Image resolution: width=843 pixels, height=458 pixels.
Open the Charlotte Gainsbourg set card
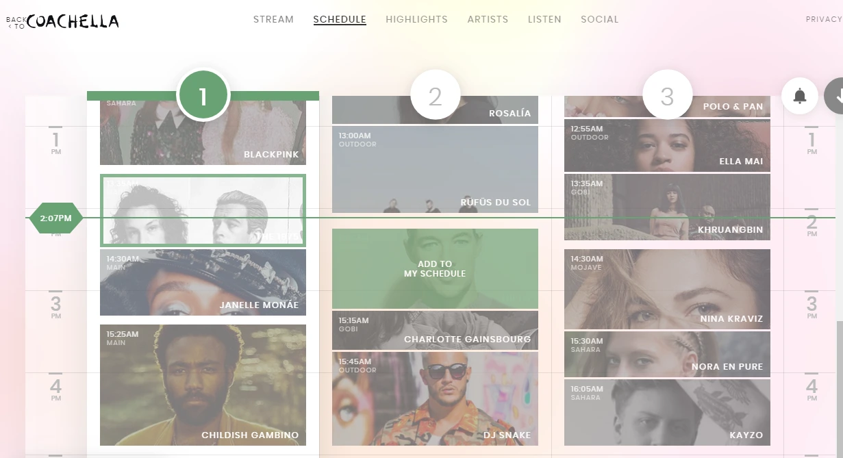pyautogui.click(x=435, y=330)
